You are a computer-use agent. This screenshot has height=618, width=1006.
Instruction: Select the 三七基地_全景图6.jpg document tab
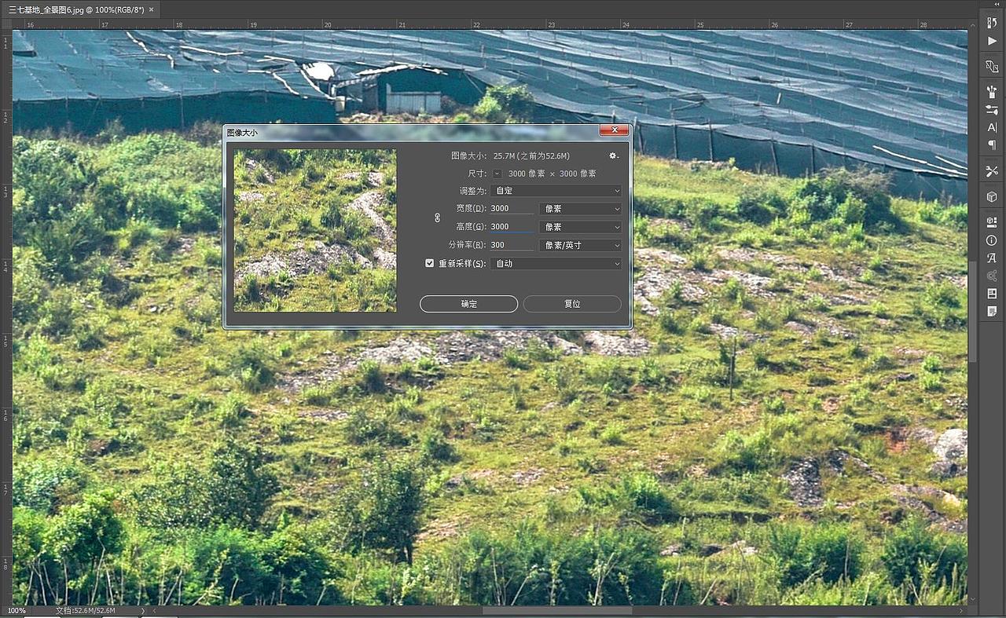coord(75,9)
